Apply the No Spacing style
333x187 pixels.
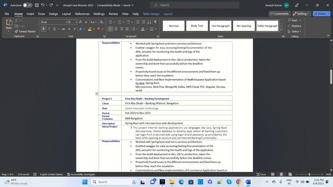(244, 26)
